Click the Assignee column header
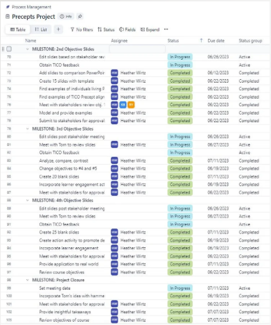The width and height of the screenshot is (271, 325). [x=119, y=41]
